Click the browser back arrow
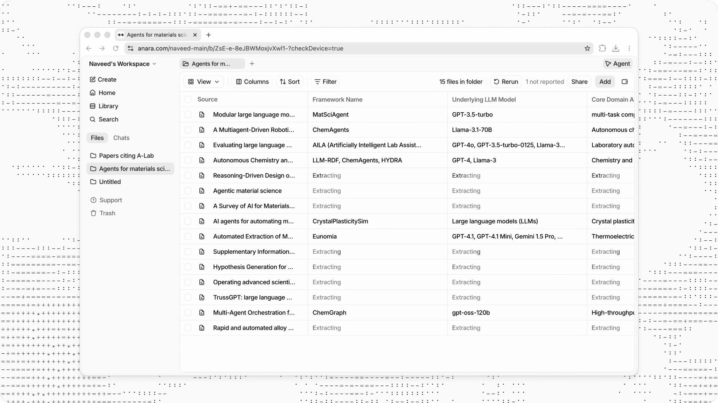 click(x=89, y=49)
